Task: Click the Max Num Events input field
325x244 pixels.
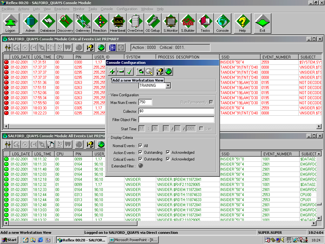Action: click(x=145, y=102)
